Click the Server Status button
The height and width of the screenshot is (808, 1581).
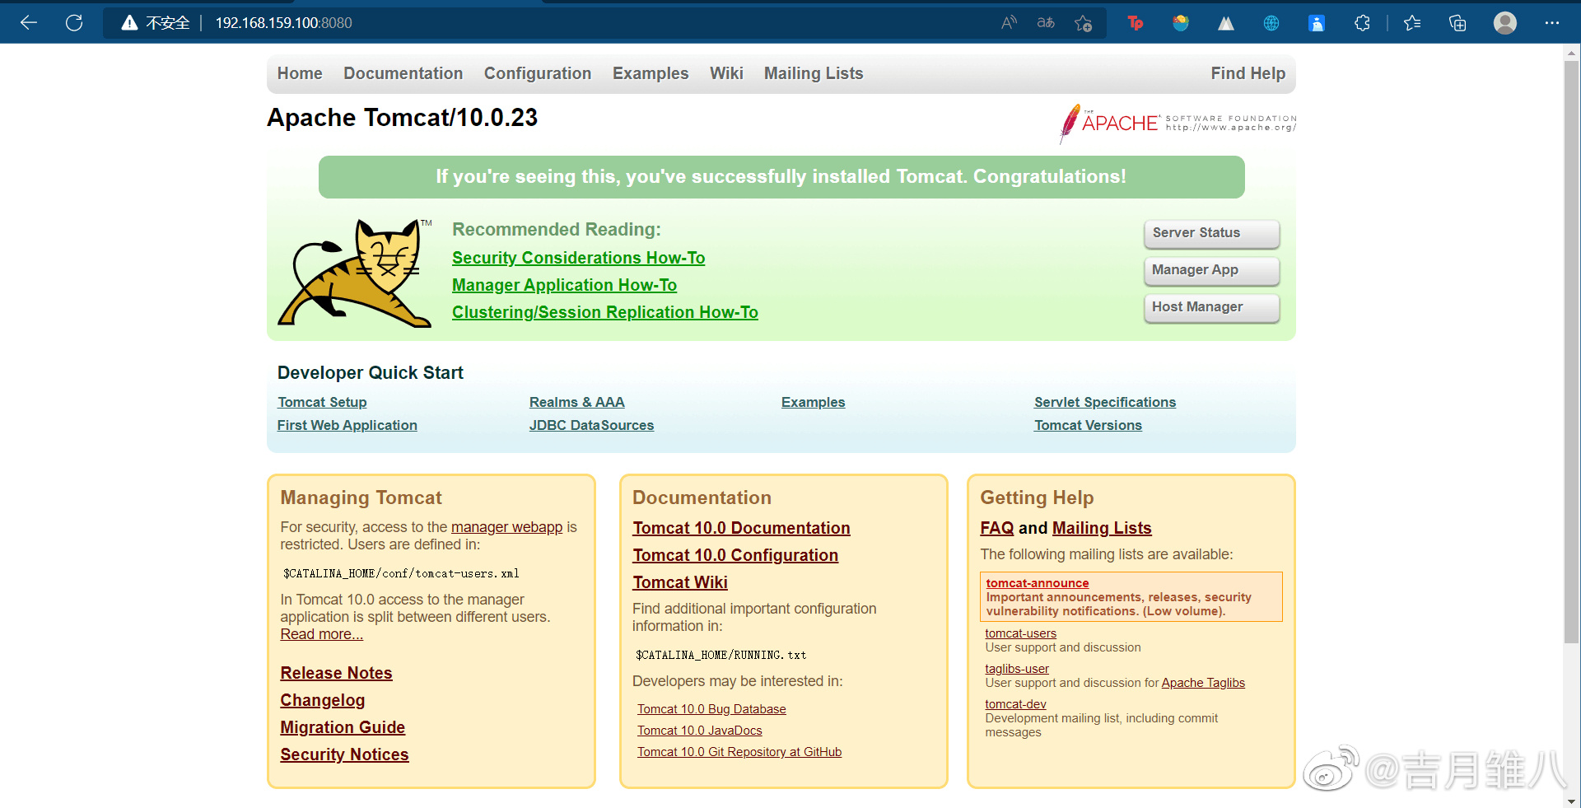1211,233
